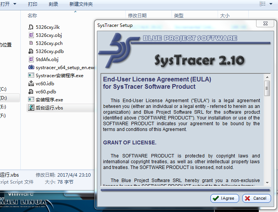Screen dimensions: 278x212
Task: Click the 大小 78 字节 detail
Action: 59,182
